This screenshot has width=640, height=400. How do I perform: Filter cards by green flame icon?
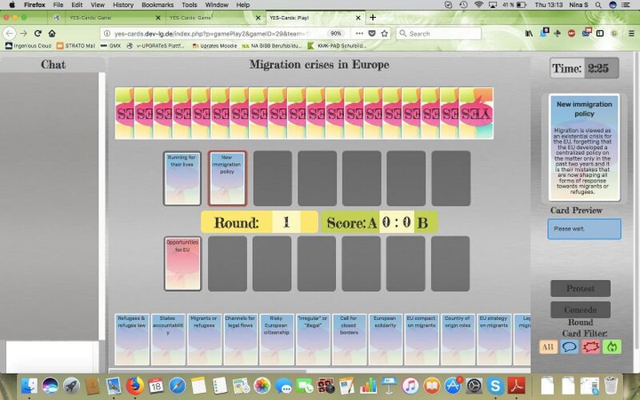point(611,347)
